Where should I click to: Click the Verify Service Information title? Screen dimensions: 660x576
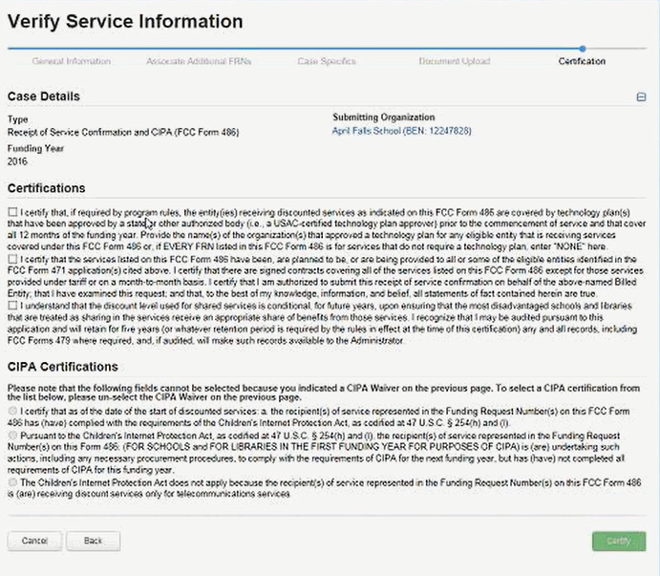click(x=125, y=21)
